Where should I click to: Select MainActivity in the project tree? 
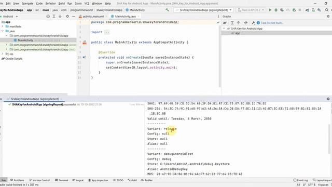pyautogui.click(x=25, y=41)
